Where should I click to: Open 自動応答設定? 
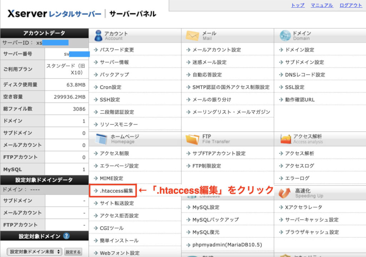tap(207, 75)
